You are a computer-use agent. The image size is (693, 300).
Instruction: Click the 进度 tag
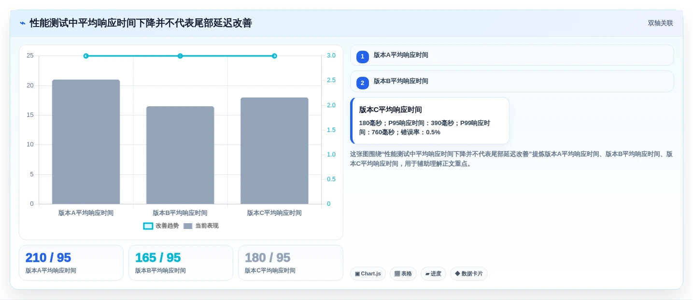tap(433, 273)
